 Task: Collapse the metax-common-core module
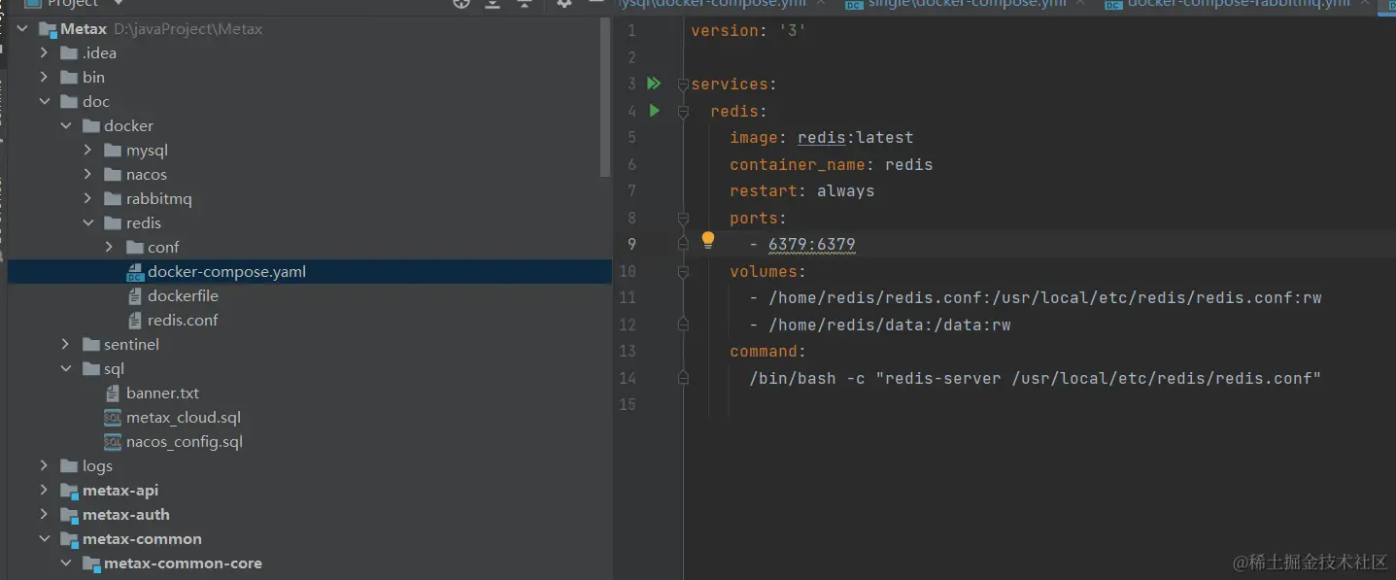point(66,563)
